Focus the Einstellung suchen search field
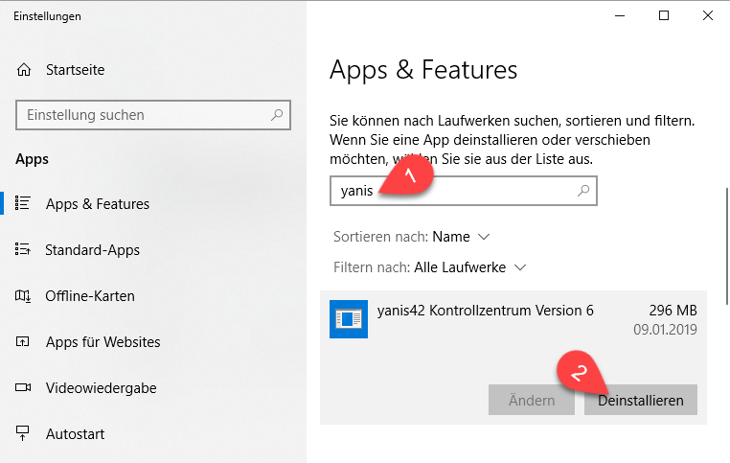 (144, 115)
